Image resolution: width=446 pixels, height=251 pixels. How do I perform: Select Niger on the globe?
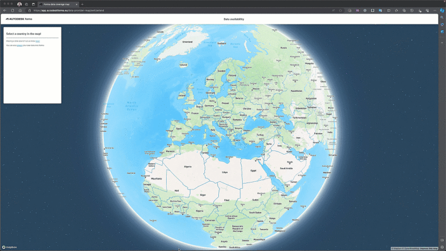coord(203,195)
